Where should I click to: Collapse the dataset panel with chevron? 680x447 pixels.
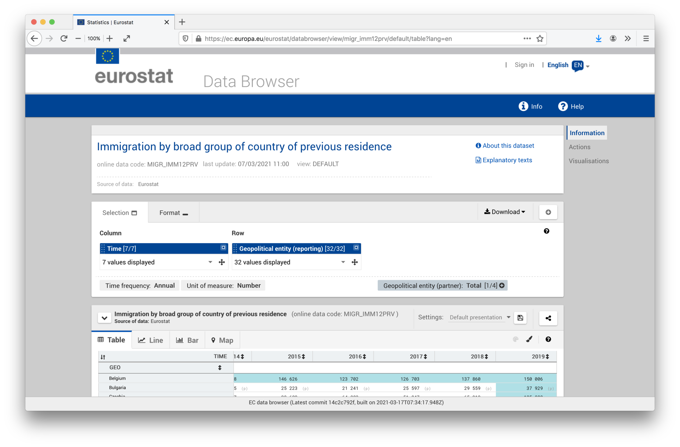[104, 318]
